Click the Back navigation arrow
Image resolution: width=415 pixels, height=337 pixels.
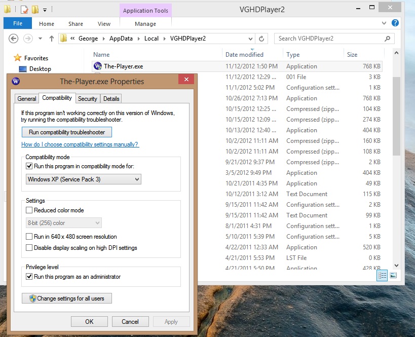tap(14, 39)
